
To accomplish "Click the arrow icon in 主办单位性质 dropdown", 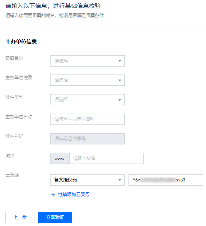I will tap(120, 80).
